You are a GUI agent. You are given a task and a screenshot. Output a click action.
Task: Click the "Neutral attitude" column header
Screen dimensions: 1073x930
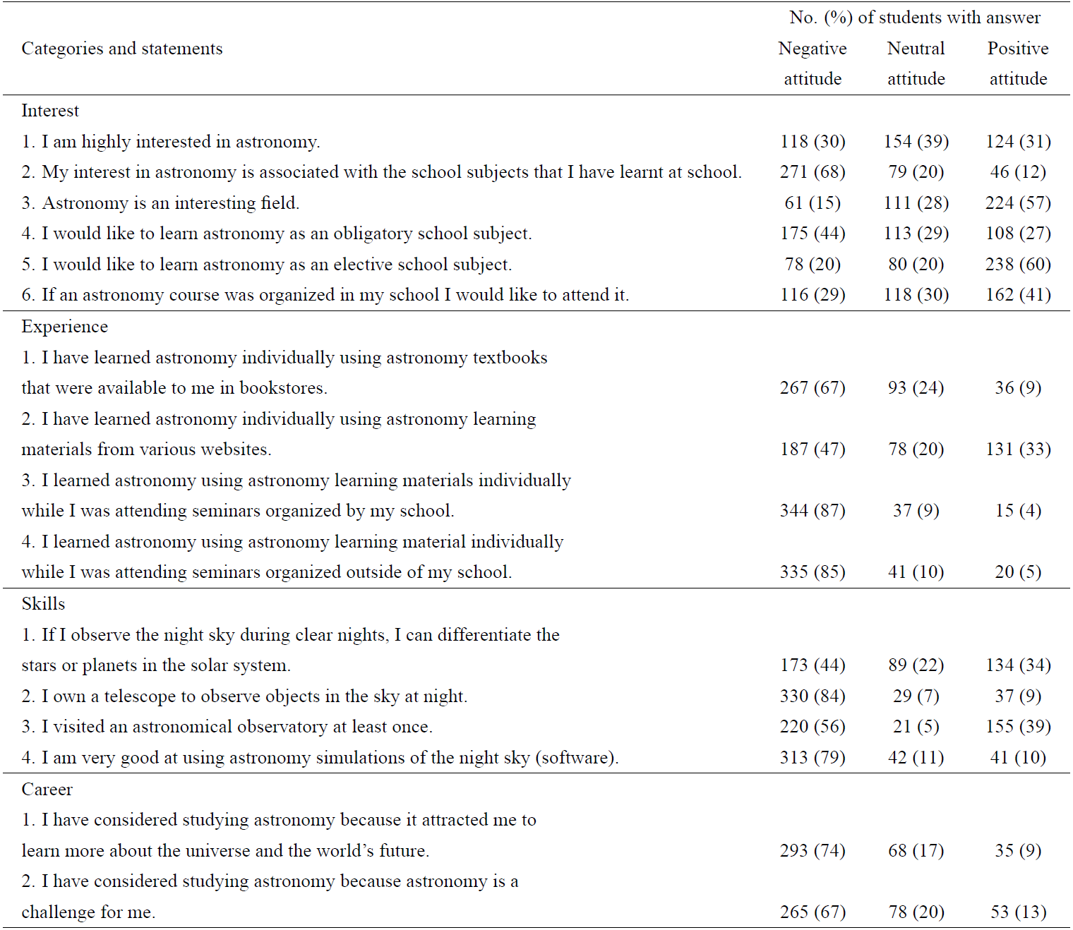(x=916, y=63)
